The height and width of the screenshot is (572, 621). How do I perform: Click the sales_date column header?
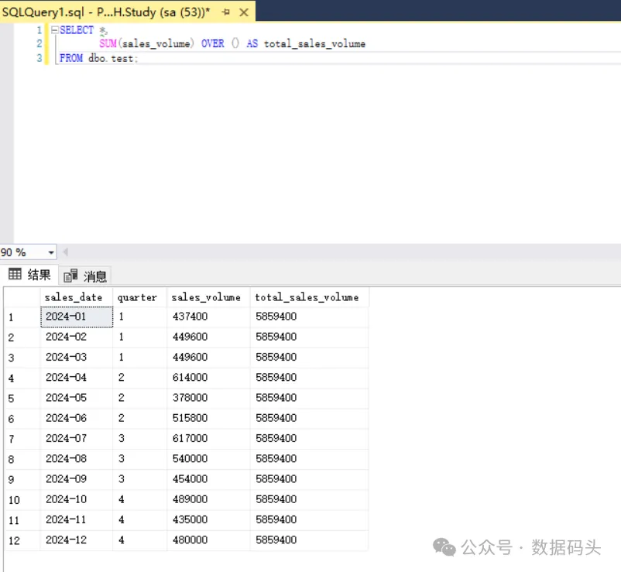tap(77, 297)
